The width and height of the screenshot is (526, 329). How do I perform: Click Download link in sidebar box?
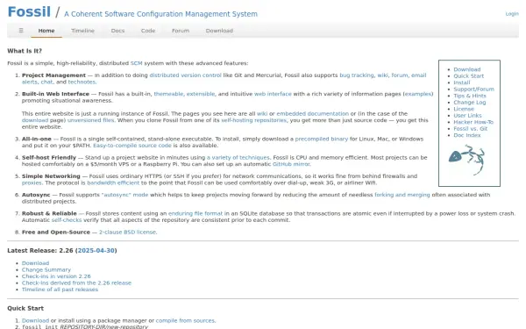tap(467, 69)
